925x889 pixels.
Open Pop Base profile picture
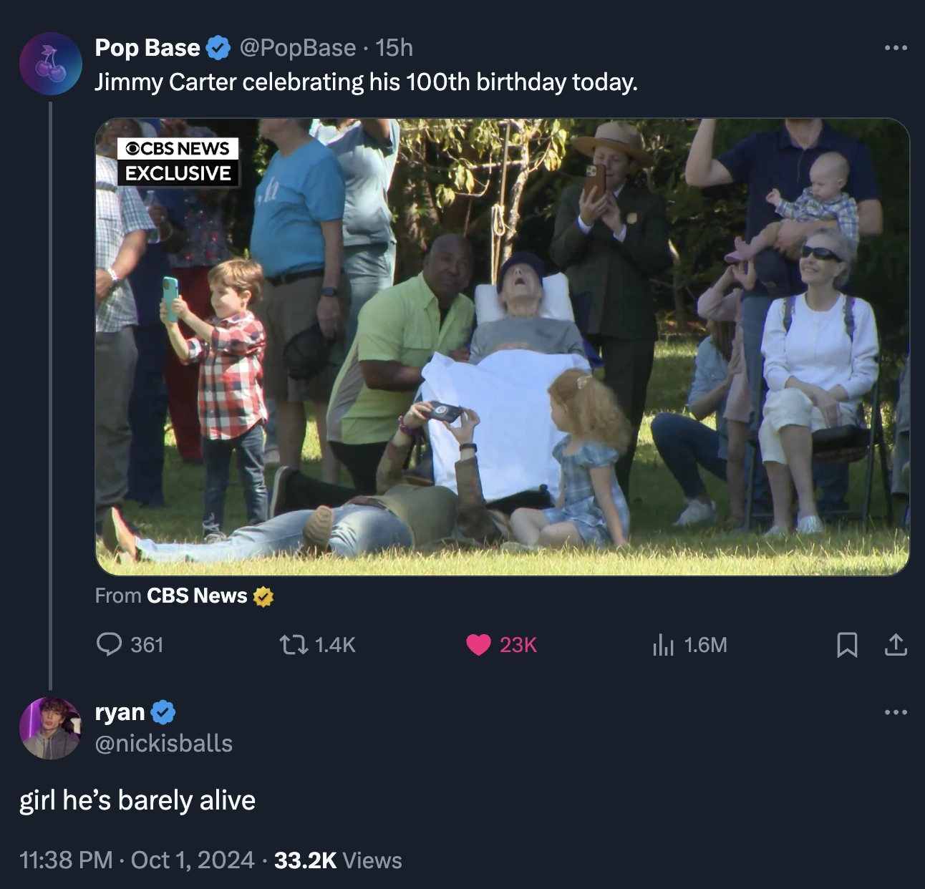pyautogui.click(x=51, y=64)
